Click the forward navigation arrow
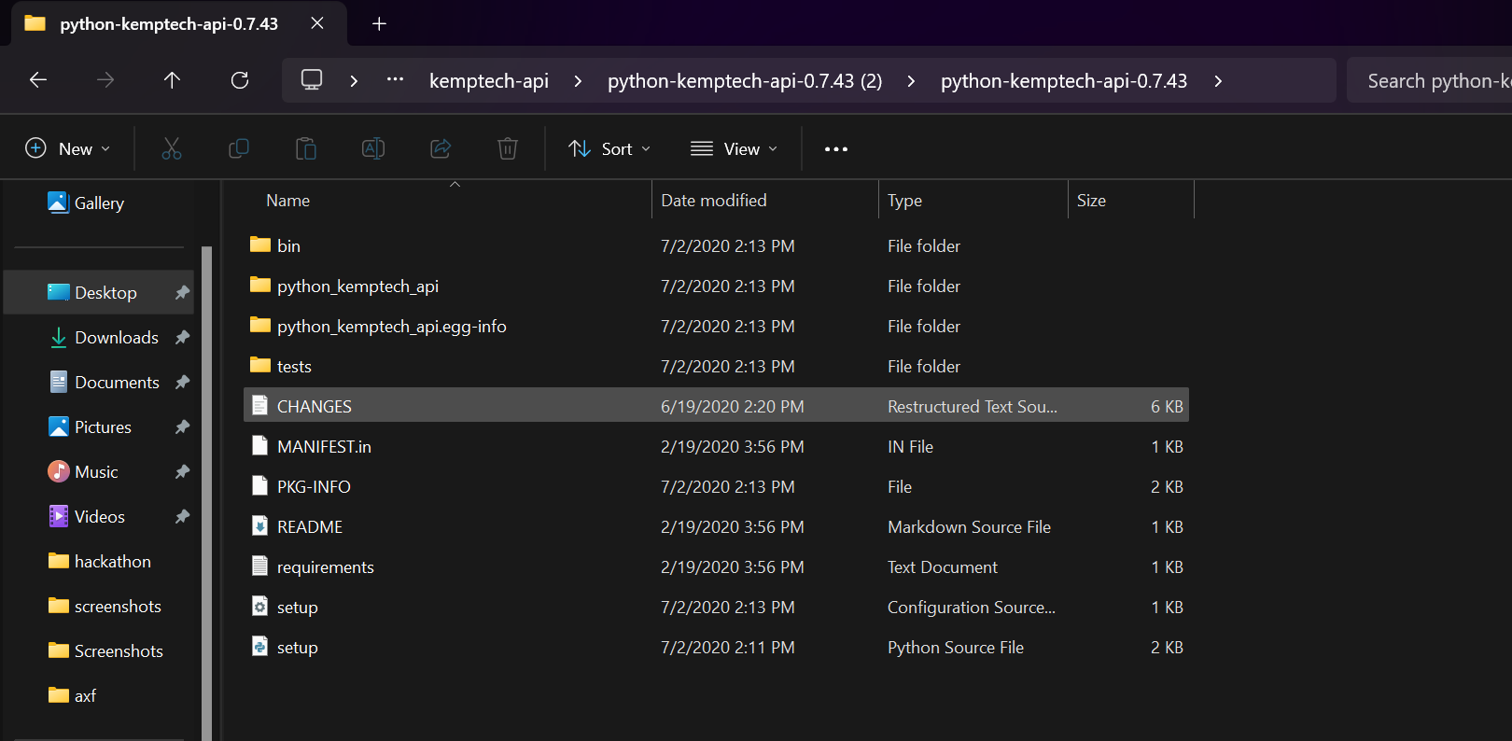Viewport: 1512px width, 741px height. 105,80
